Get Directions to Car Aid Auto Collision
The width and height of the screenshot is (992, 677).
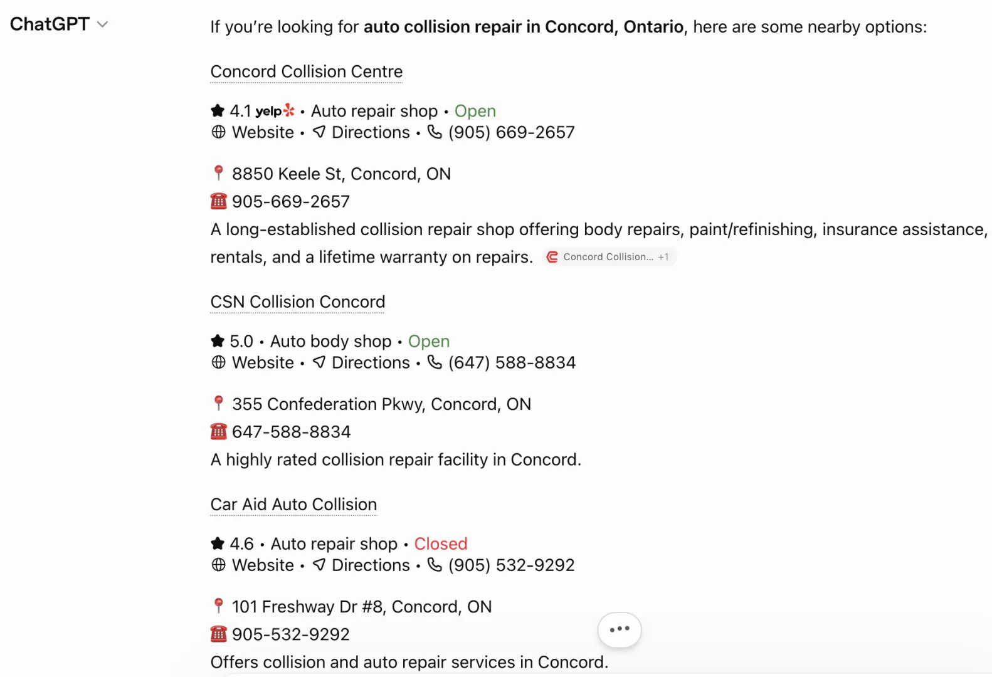[362, 565]
